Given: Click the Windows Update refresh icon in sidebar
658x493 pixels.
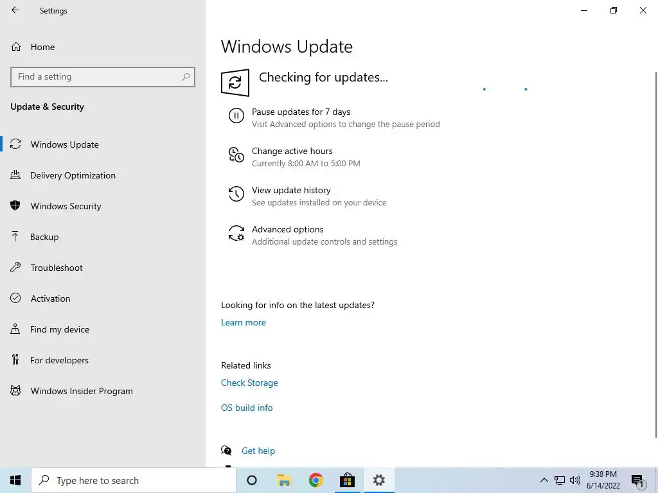Looking at the screenshot, I should pyautogui.click(x=15, y=144).
